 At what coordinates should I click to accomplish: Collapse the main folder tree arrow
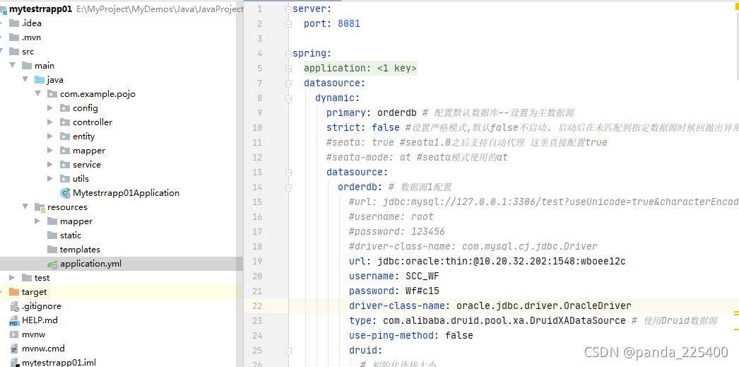point(13,66)
